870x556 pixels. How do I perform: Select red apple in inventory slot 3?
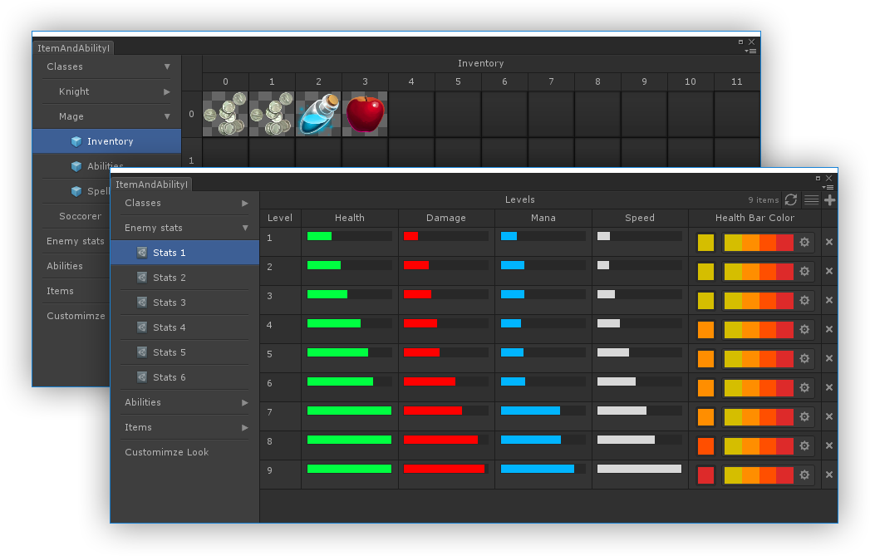(365, 114)
